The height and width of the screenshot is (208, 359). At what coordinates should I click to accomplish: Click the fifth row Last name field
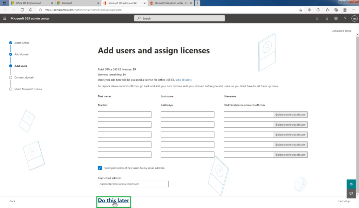coord(188,155)
